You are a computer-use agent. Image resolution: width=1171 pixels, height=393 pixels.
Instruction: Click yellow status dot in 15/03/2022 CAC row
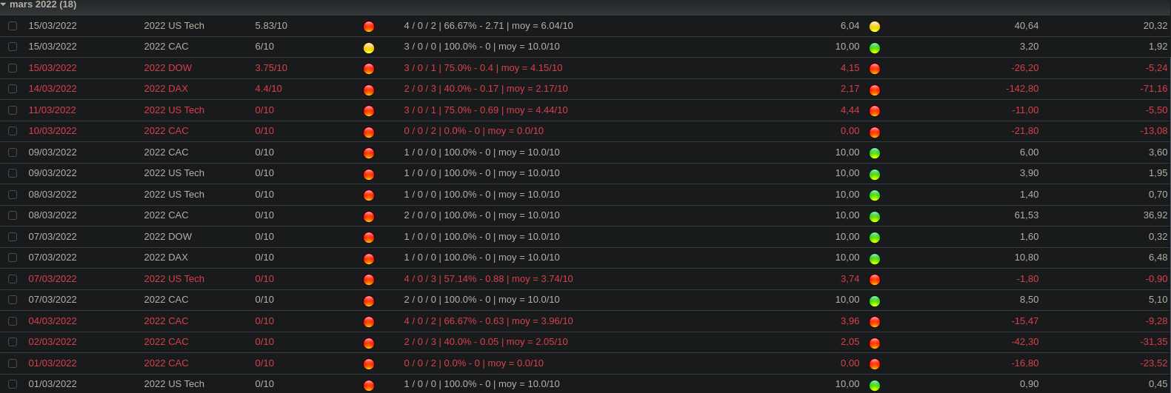click(x=369, y=48)
